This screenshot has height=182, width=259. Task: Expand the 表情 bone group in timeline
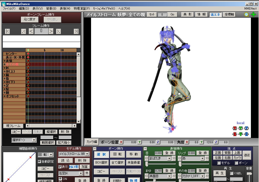point(4,61)
